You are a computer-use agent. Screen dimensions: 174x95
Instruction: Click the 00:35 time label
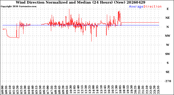tap(6, 90)
